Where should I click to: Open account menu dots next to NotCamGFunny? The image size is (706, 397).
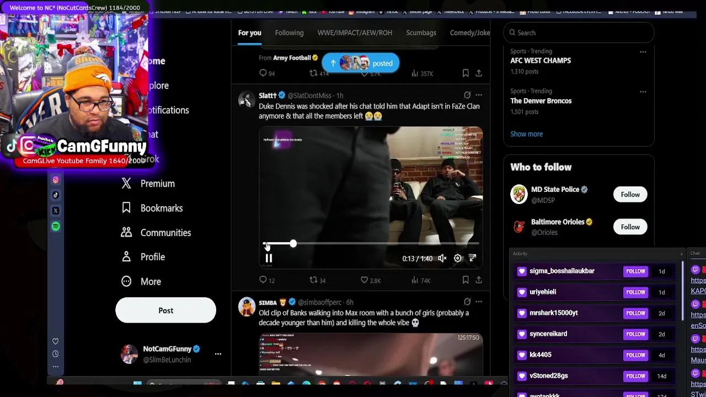tap(218, 354)
